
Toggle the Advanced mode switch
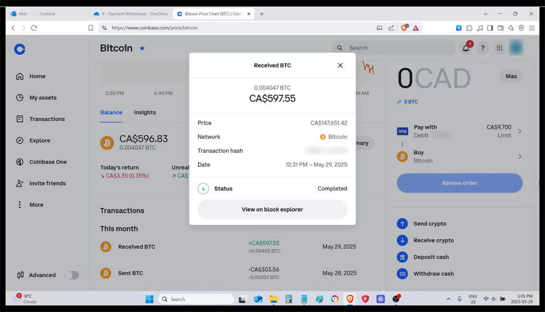tap(71, 275)
